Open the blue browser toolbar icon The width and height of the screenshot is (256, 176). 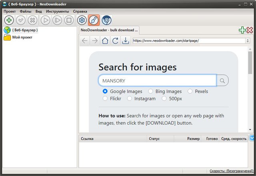pos(106,20)
